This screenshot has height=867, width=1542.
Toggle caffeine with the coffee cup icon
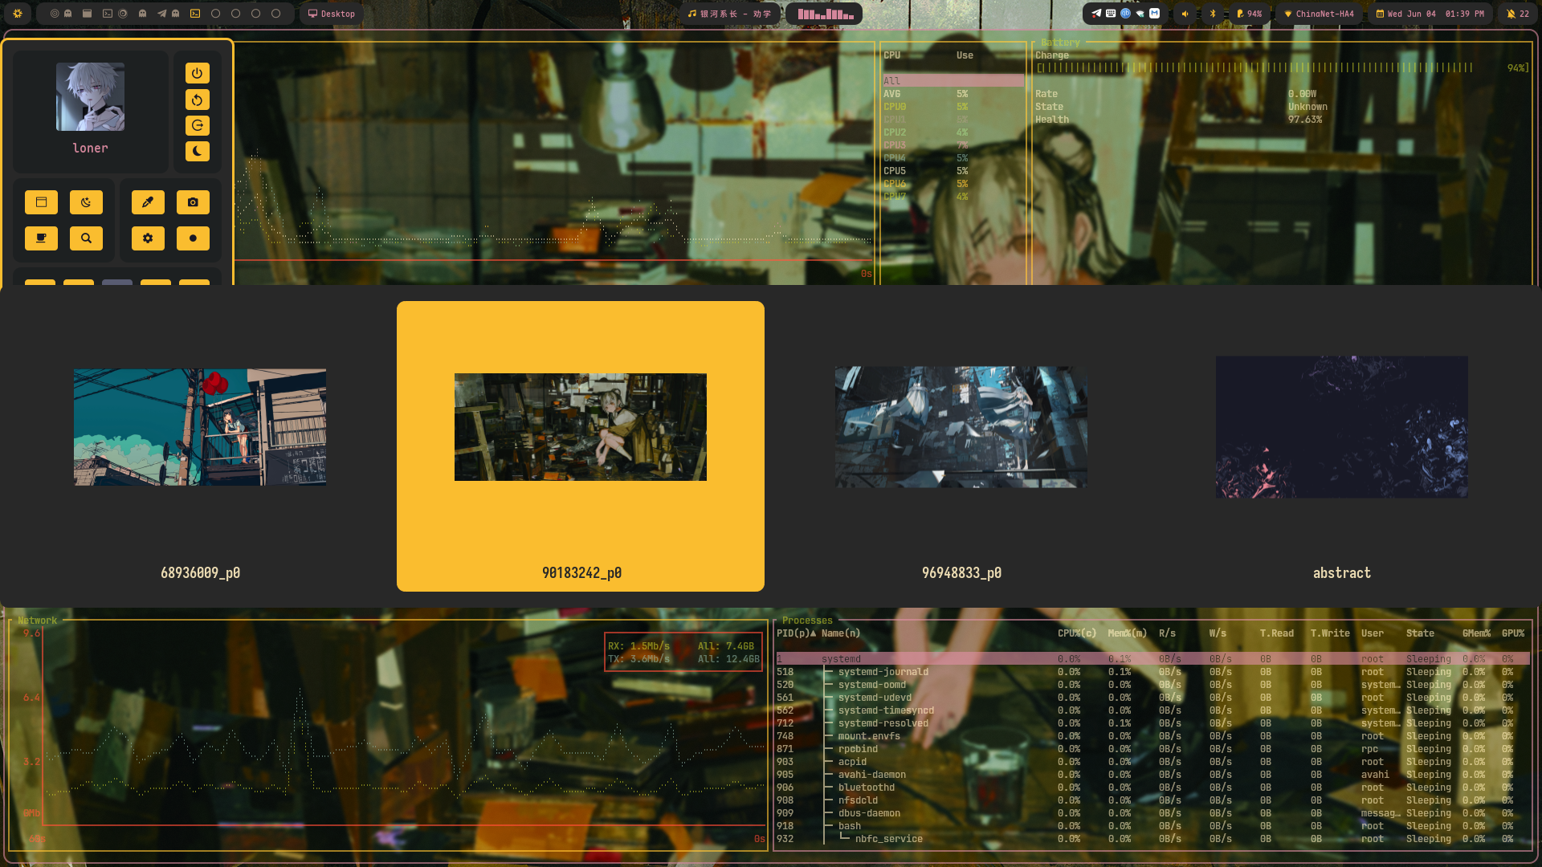click(41, 238)
